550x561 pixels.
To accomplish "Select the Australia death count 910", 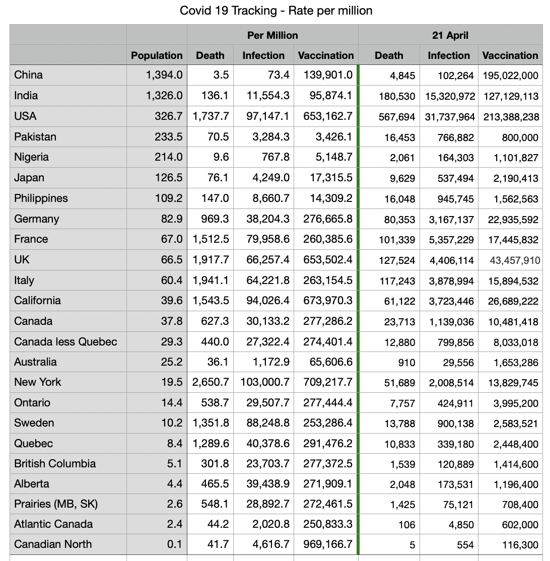I will point(405,362).
